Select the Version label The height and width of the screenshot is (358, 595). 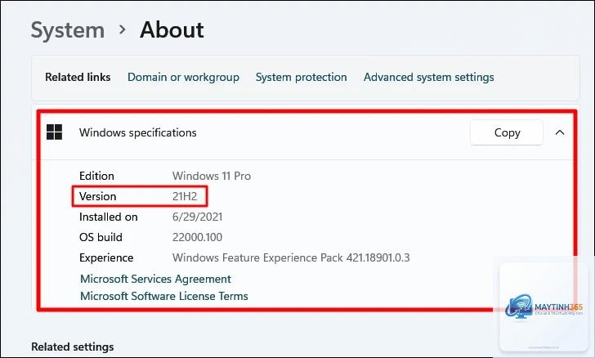click(x=98, y=196)
